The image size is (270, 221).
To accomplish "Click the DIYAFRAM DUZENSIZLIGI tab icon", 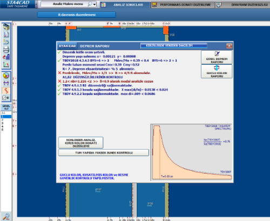I will pyautogui.click(x=219, y=5).
